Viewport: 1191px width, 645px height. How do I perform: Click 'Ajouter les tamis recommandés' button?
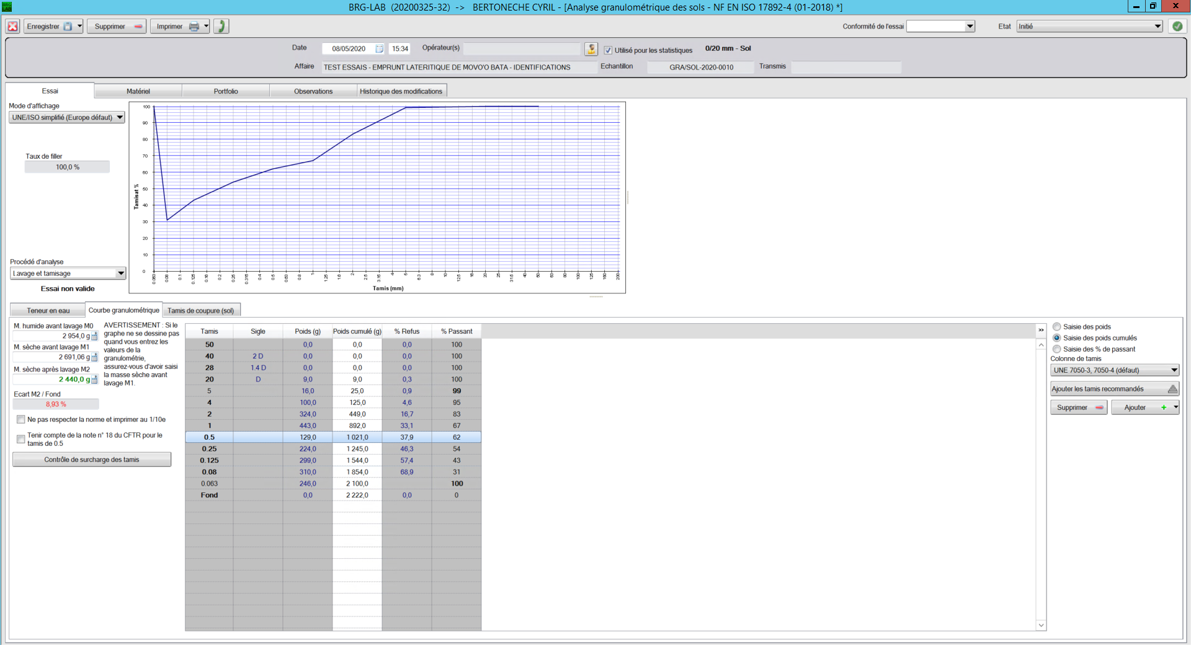click(1114, 389)
